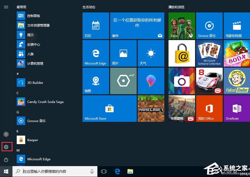The height and width of the screenshot is (177, 250).
Task: Click the power button
Action: click(6, 159)
